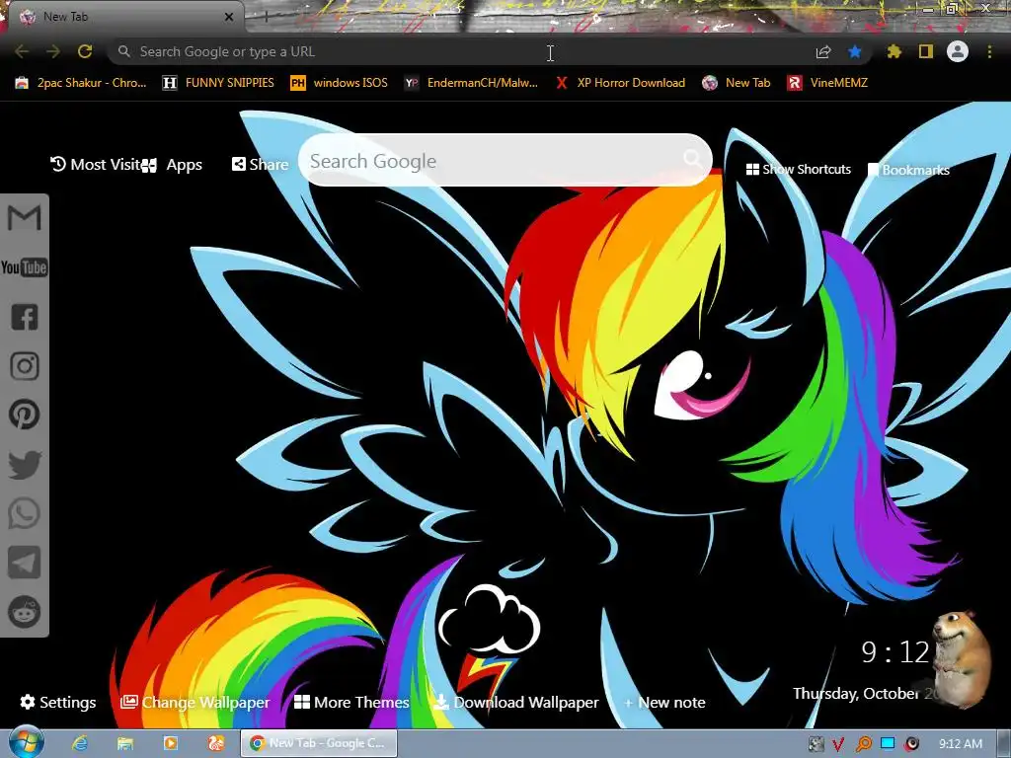Open the XP Horror Download bookmark
Screen dimensions: 1011x758
(620, 83)
